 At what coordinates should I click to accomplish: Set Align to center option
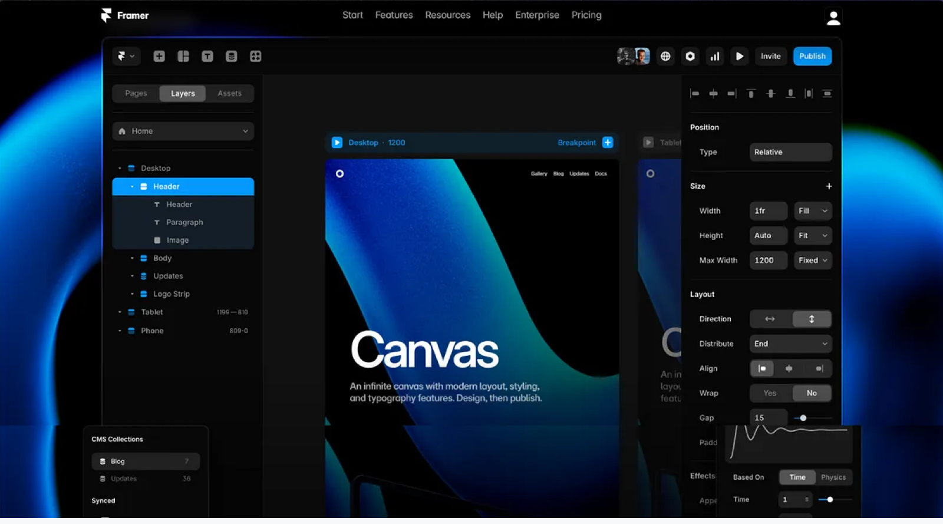(x=789, y=368)
